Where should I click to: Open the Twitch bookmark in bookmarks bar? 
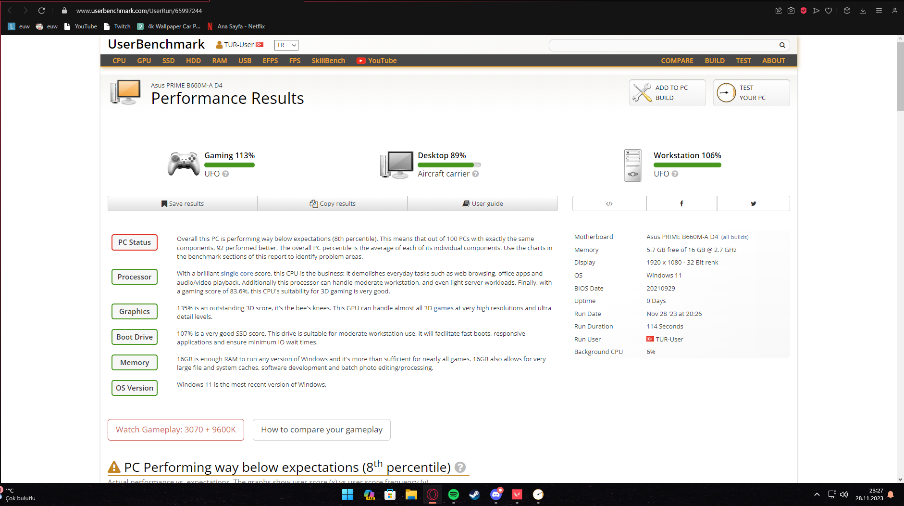(x=117, y=26)
